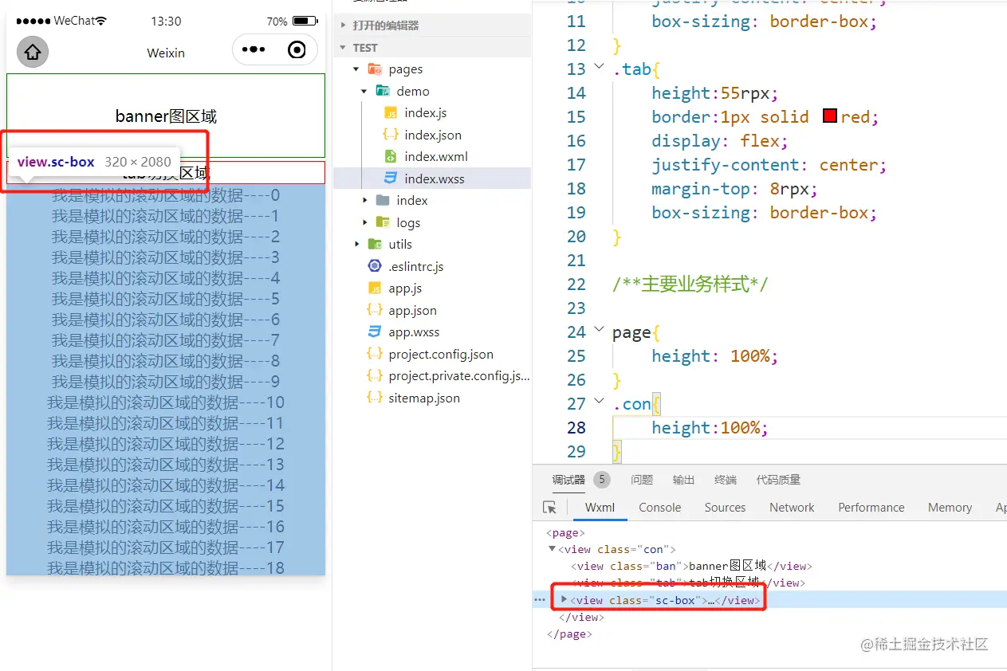Click the pages folder icon

tap(375, 69)
